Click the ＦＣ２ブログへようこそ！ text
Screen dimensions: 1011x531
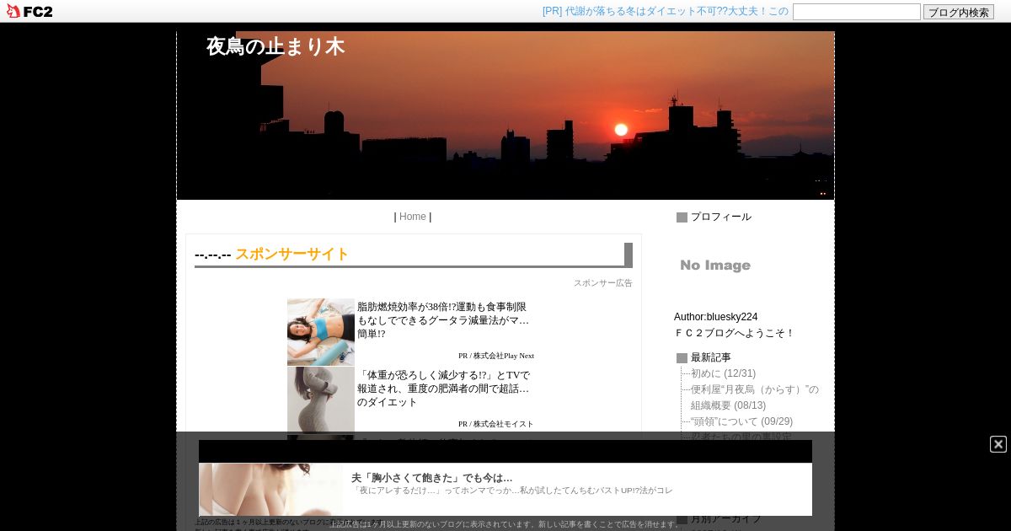click(x=734, y=333)
